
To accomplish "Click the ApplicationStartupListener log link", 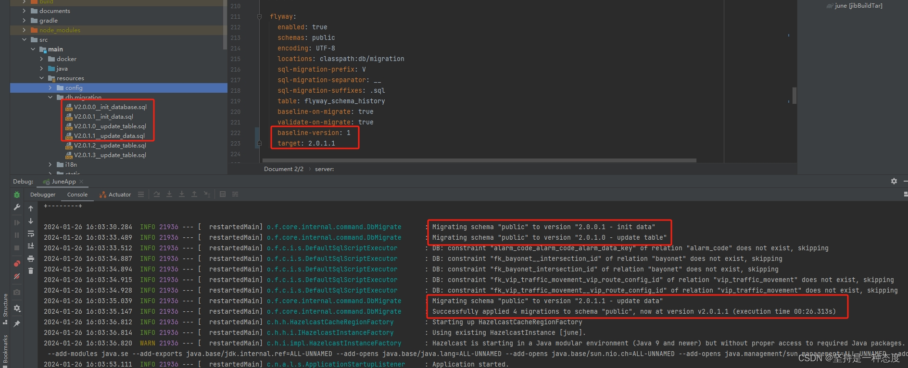I will pyautogui.click(x=336, y=364).
